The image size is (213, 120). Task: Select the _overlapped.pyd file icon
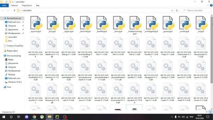point(152,23)
